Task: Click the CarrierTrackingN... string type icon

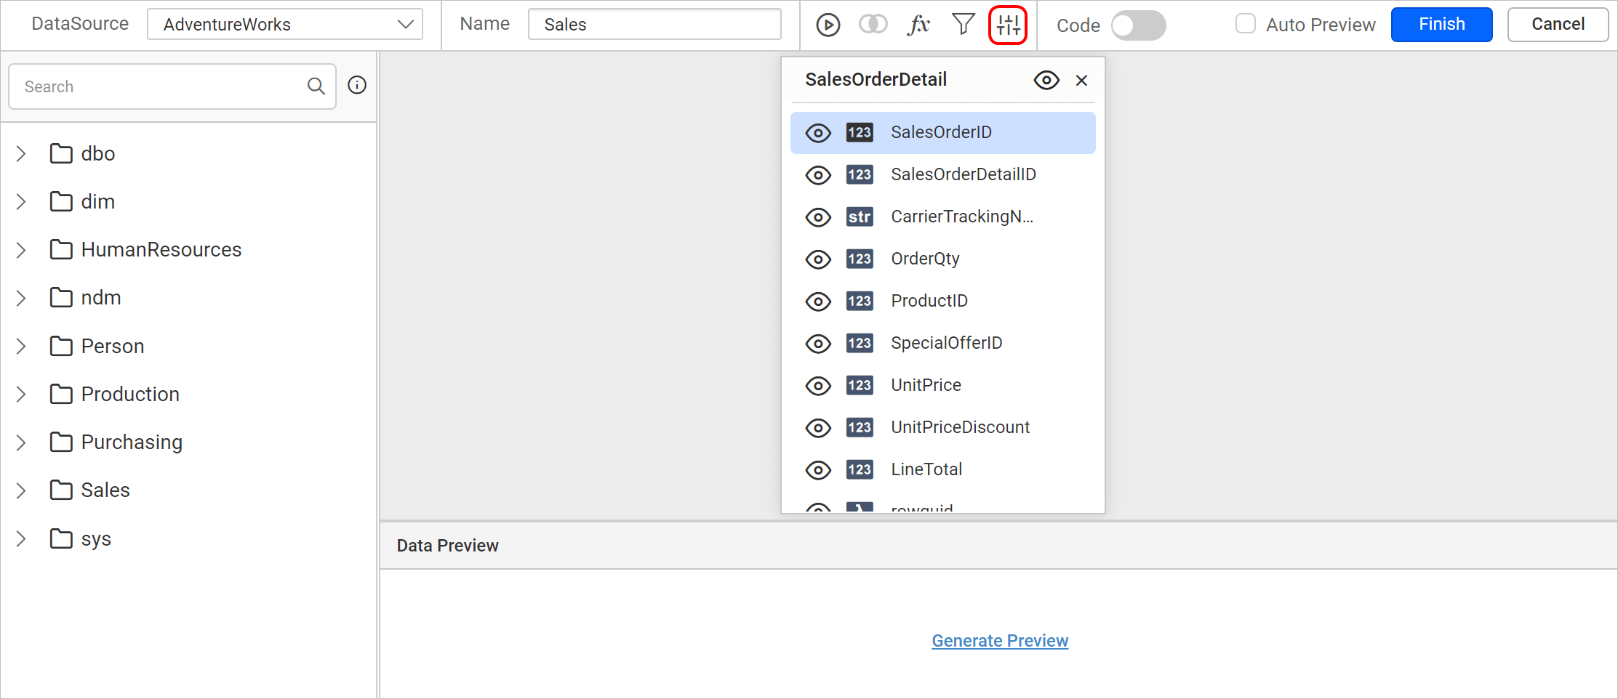Action: click(x=860, y=217)
